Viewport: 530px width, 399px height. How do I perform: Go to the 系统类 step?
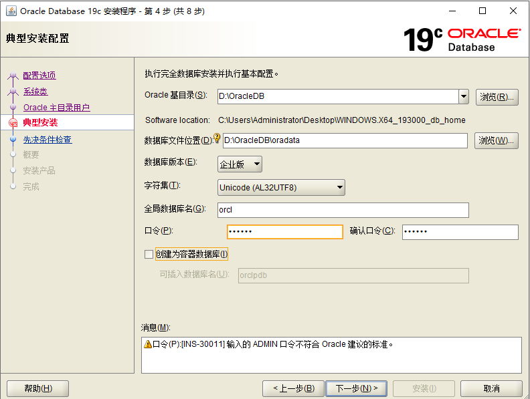pyautogui.click(x=35, y=92)
